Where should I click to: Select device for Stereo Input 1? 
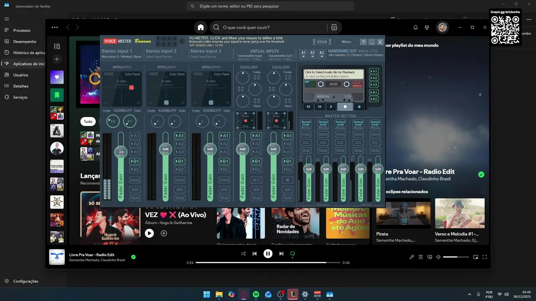click(122, 56)
